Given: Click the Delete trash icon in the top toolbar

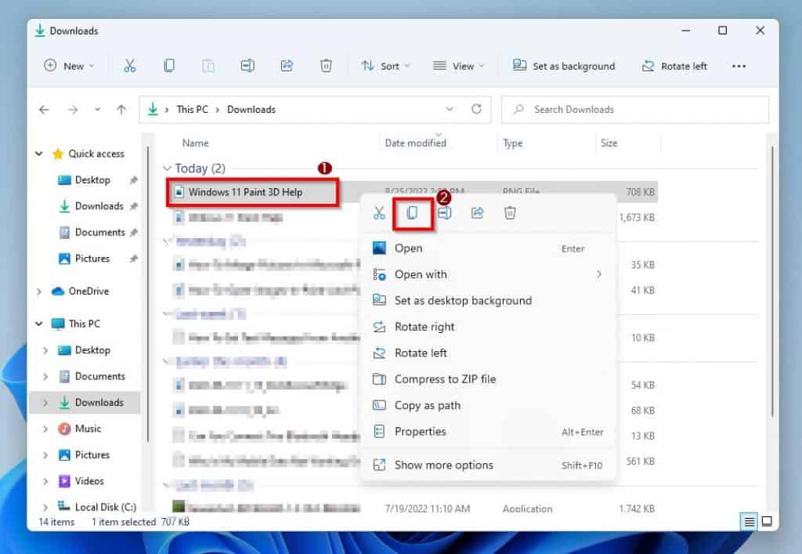Looking at the screenshot, I should pos(326,66).
